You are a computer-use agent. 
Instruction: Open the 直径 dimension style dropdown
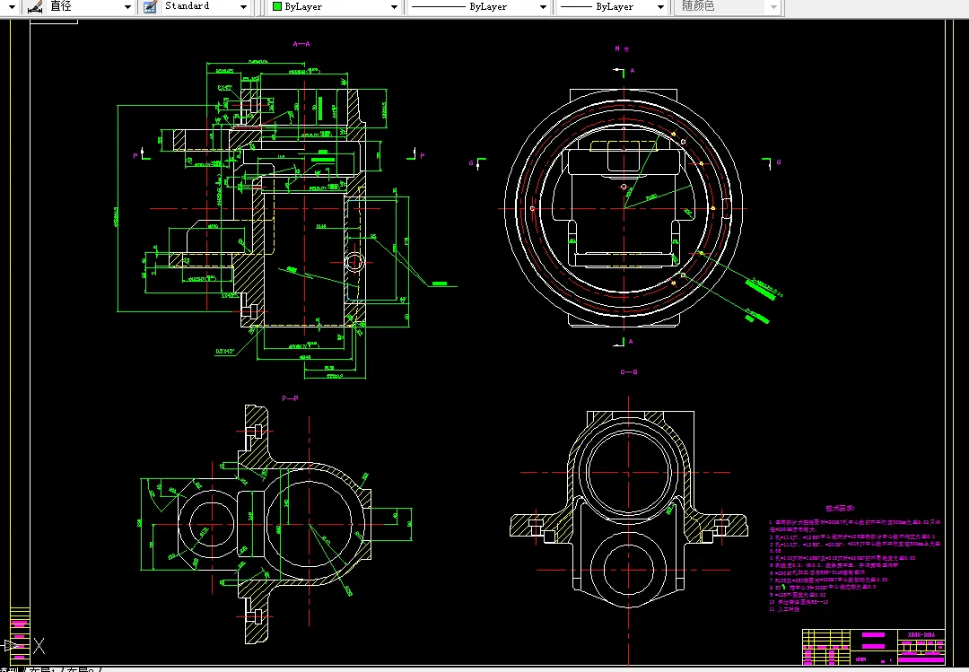point(127,7)
